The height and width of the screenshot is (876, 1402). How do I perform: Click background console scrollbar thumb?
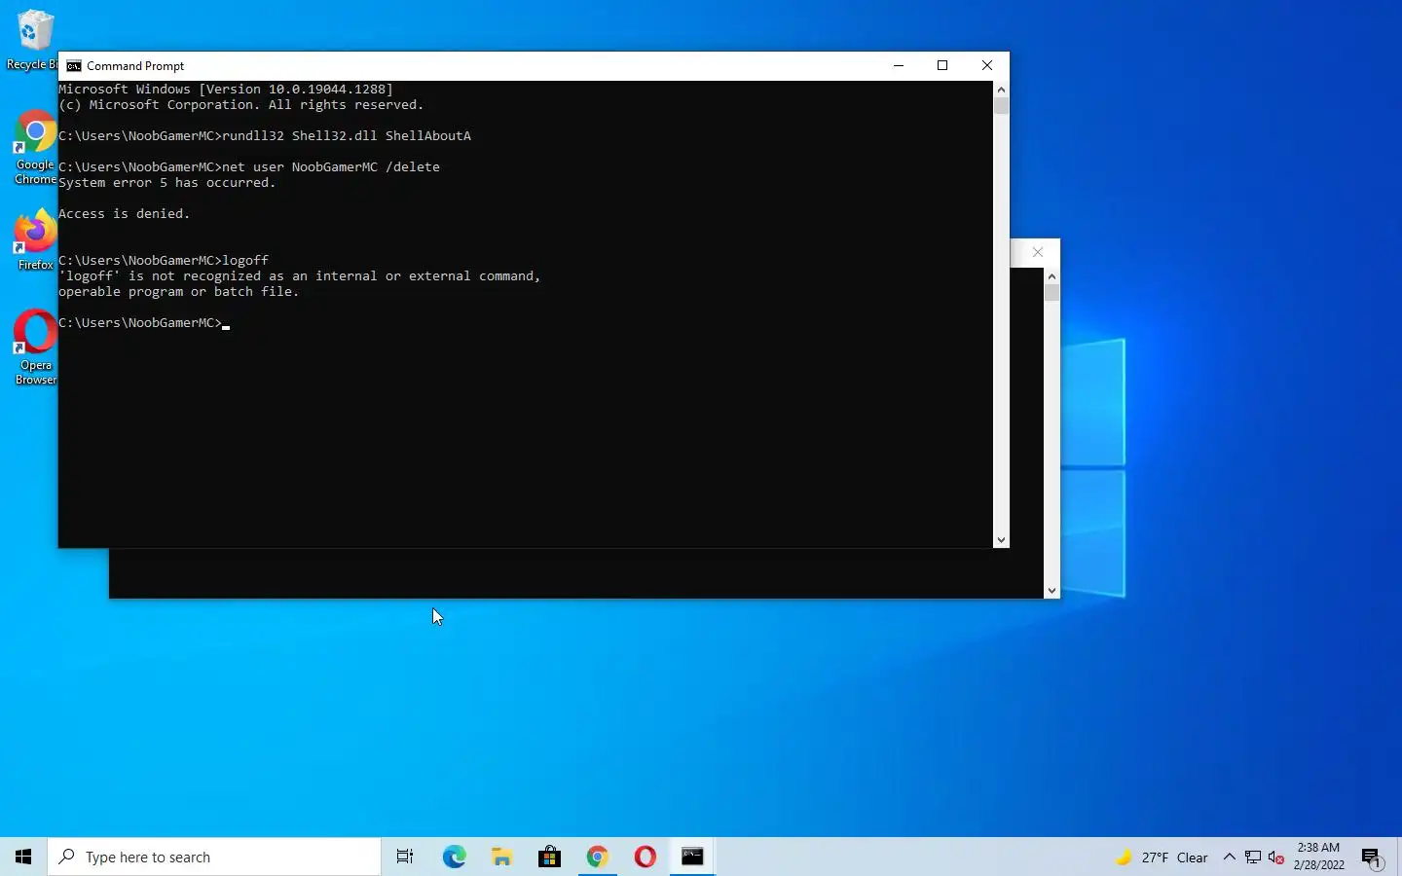coord(1051,293)
